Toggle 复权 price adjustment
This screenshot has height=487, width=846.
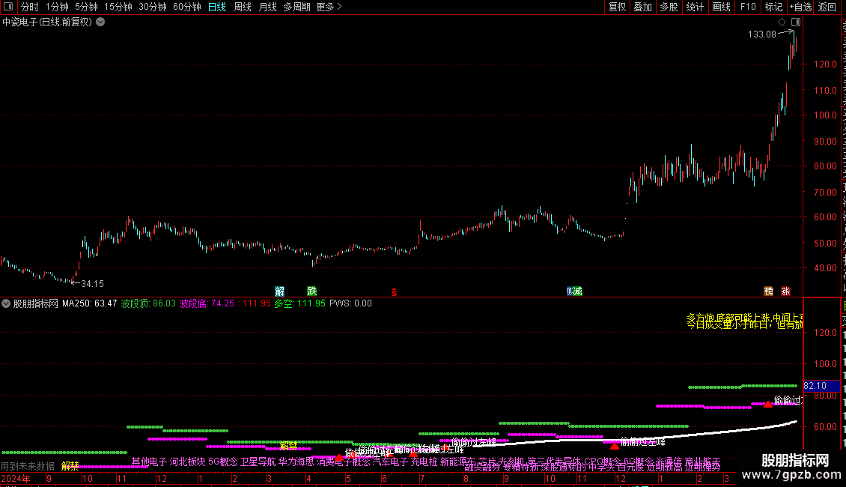point(617,7)
